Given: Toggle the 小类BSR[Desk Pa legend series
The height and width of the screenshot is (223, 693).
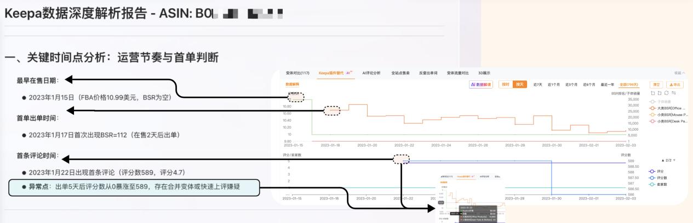Looking at the screenshot, I should [x=667, y=121].
